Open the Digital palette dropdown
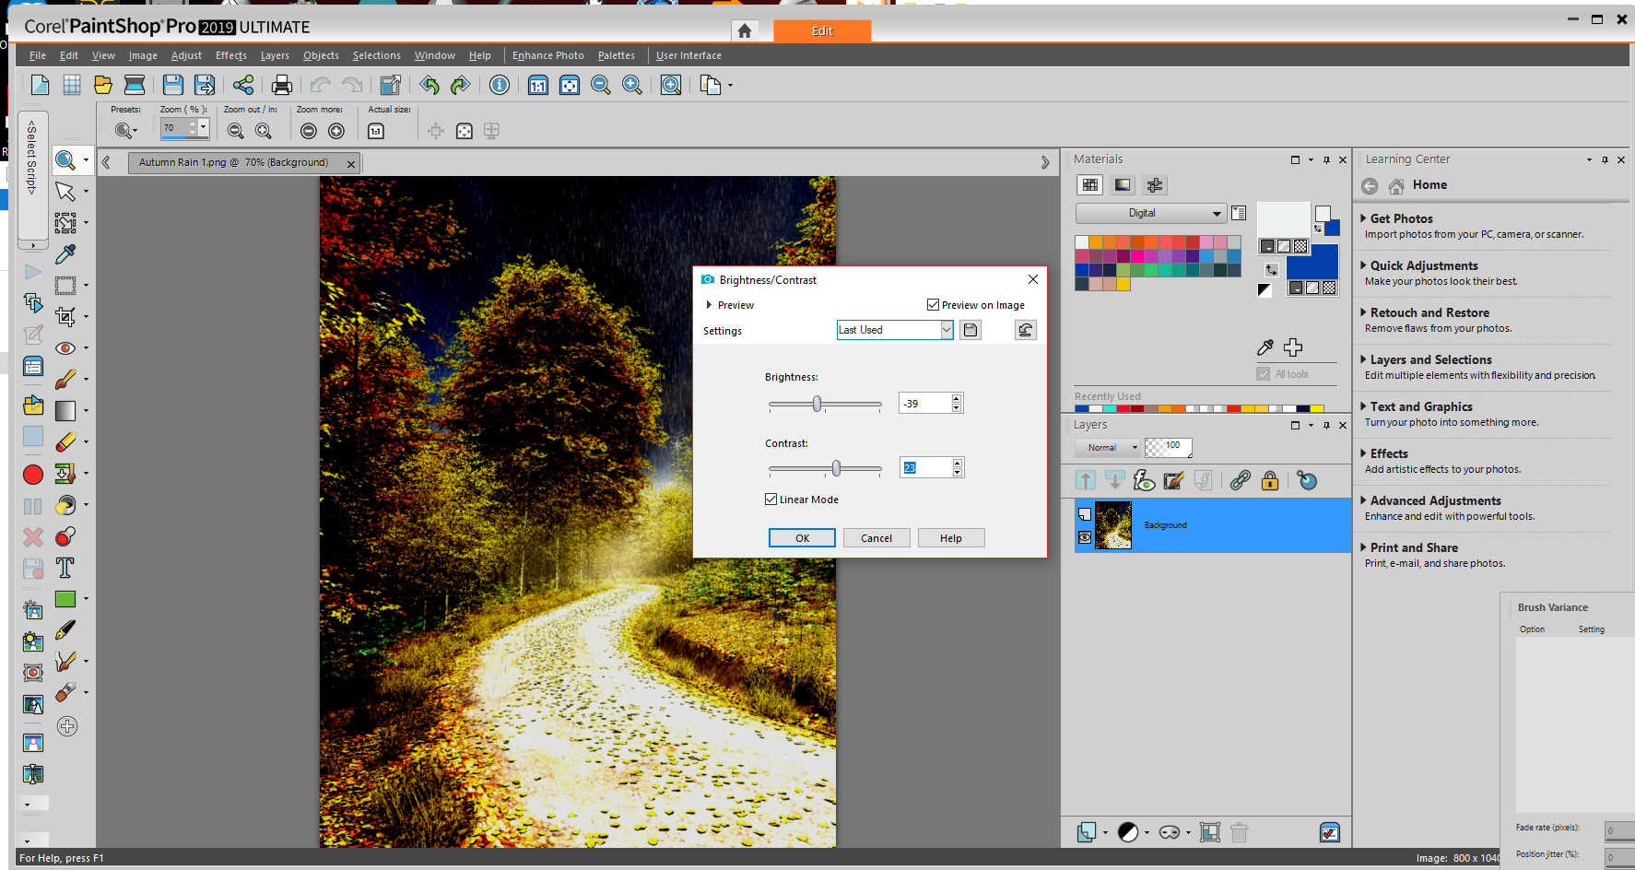Image resolution: width=1635 pixels, height=870 pixels. point(1151,213)
